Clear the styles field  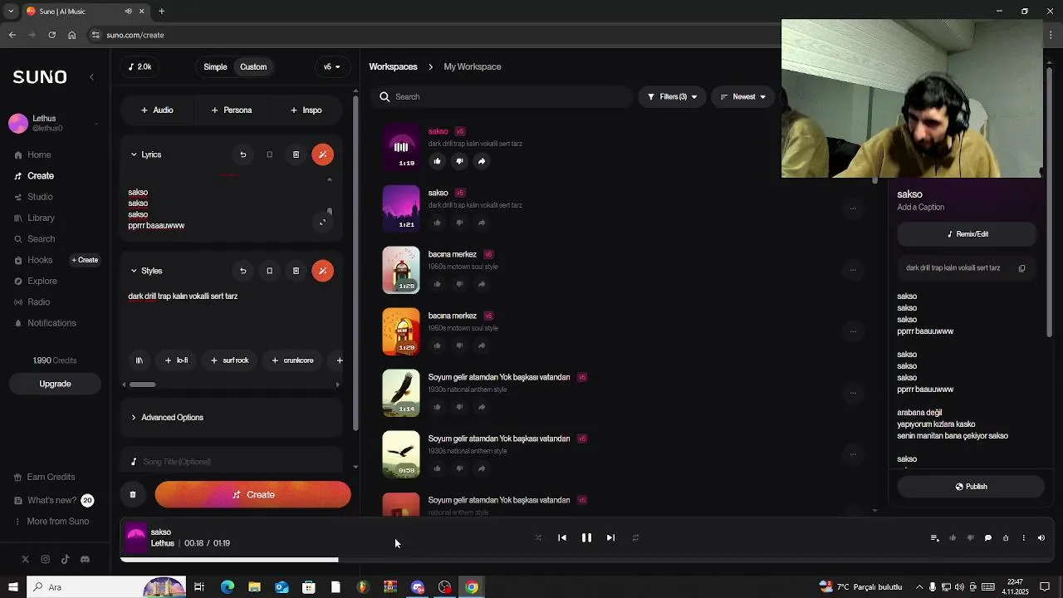click(296, 271)
